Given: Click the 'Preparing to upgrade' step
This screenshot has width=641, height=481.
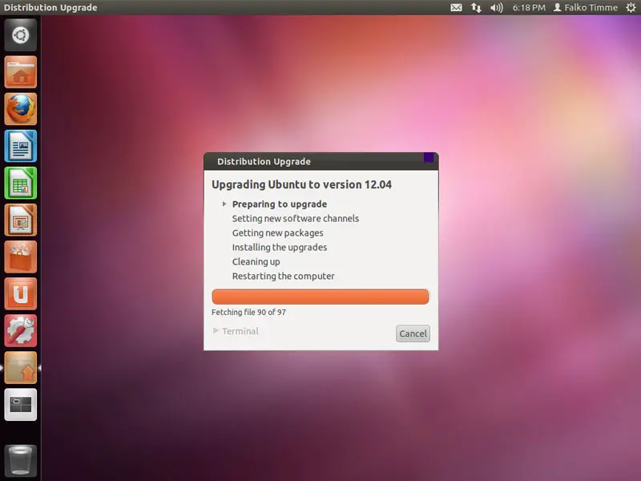Looking at the screenshot, I should pos(280,204).
